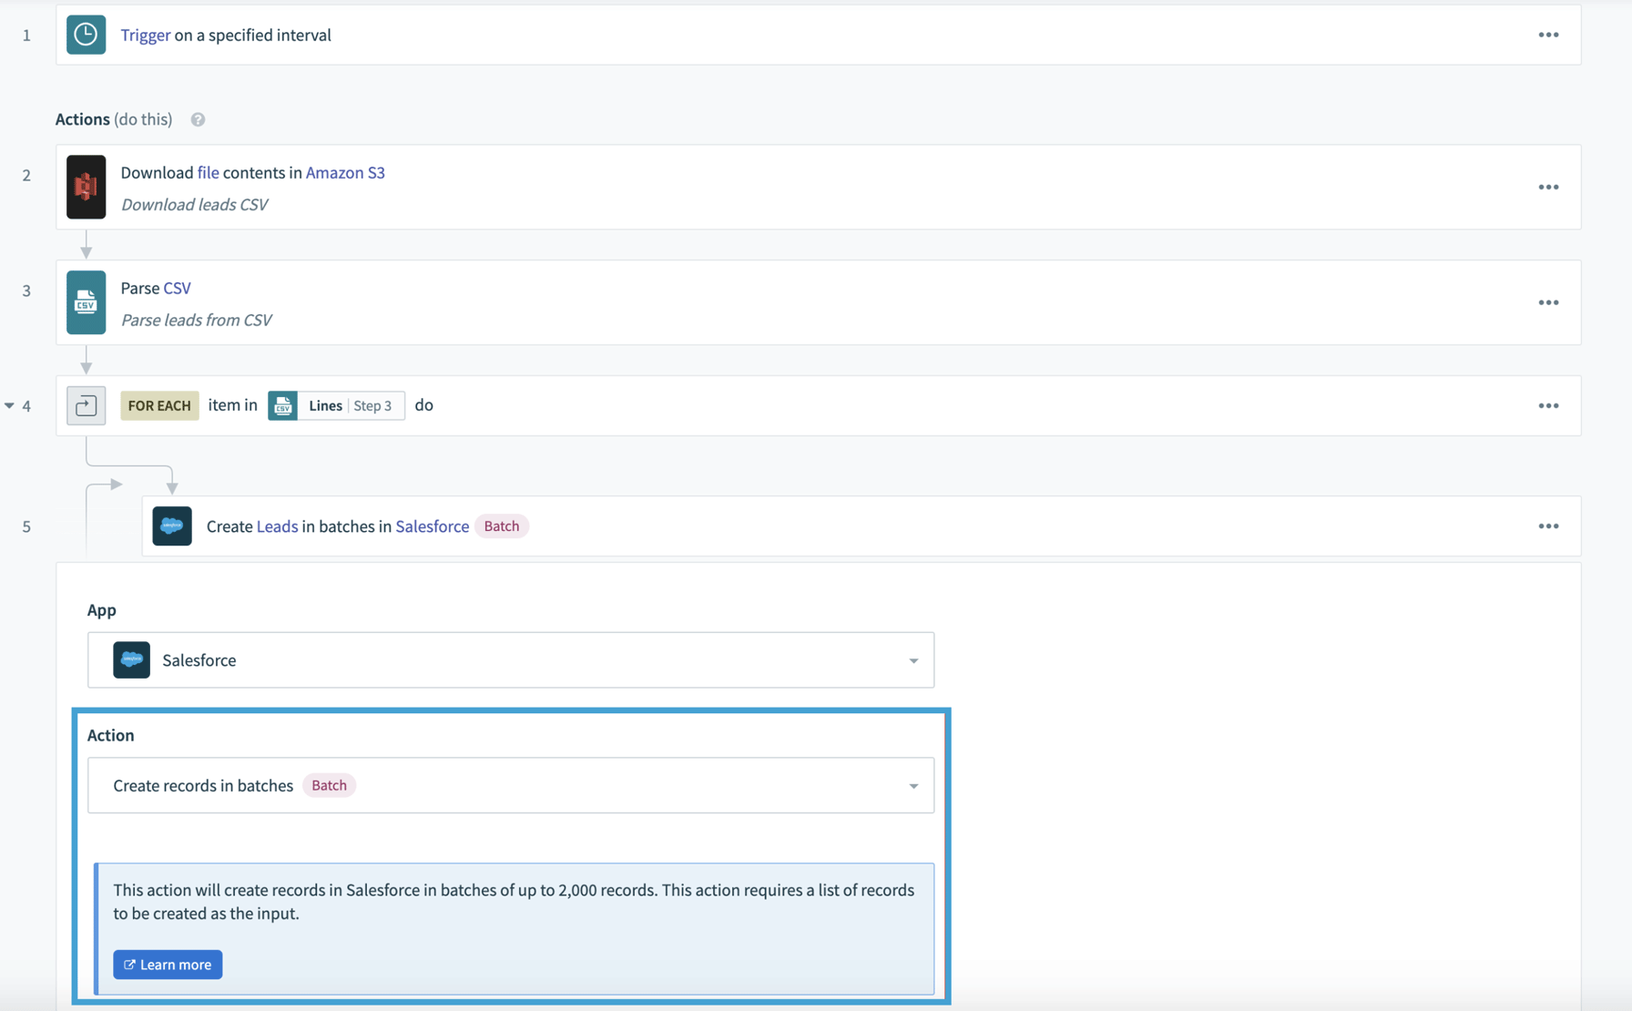Open the App dropdown showing Salesforce
1632x1011 pixels.
click(511, 659)
